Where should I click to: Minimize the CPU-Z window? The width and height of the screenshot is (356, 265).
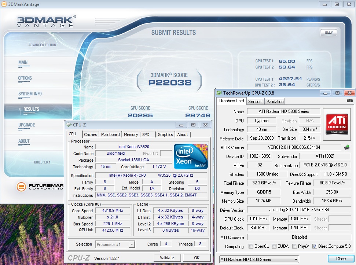(x=181, y=125)
